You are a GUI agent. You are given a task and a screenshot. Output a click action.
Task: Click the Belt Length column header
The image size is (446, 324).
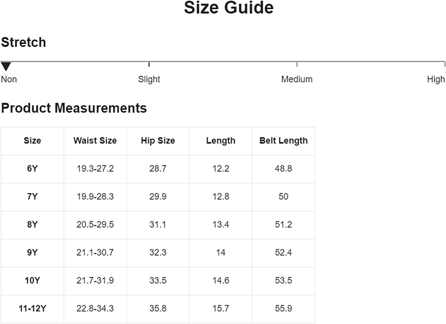pyautogui.click(x=283, y=140)
